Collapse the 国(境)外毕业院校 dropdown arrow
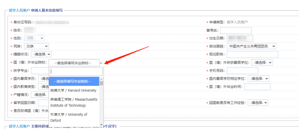Image resolution: width=299 pixels, height=129 pixels. pos(101,63)
